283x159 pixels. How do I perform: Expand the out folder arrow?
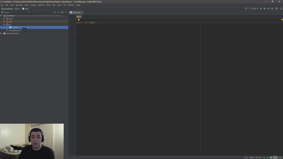pos(4,22)
